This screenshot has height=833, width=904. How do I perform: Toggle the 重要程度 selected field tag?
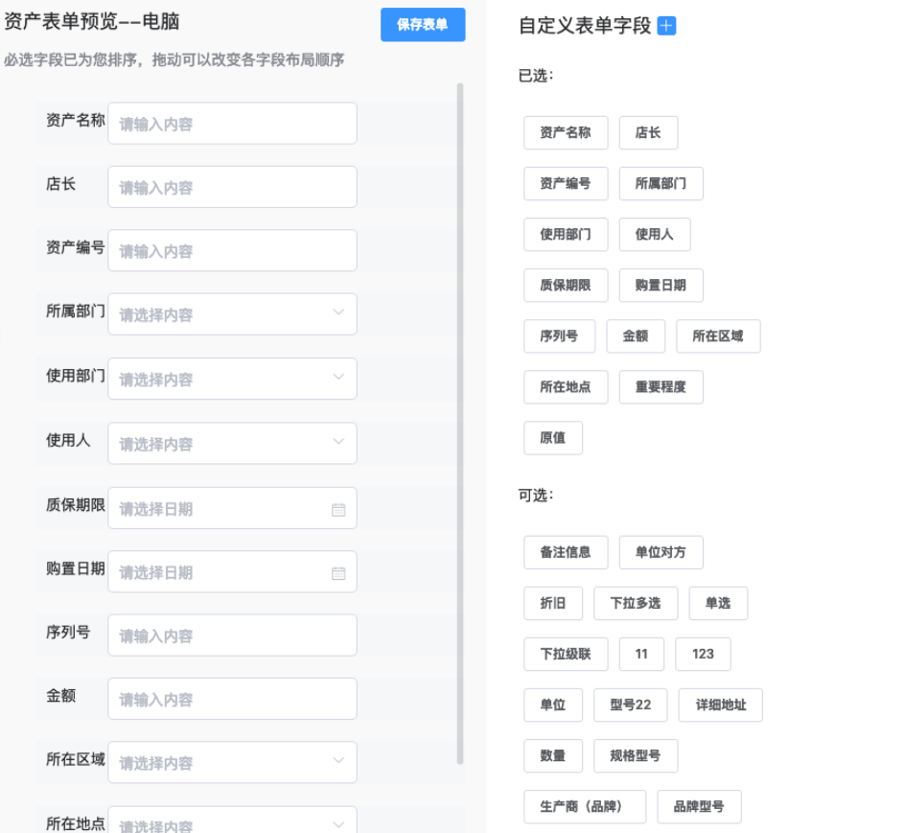[x=661, y=387]
